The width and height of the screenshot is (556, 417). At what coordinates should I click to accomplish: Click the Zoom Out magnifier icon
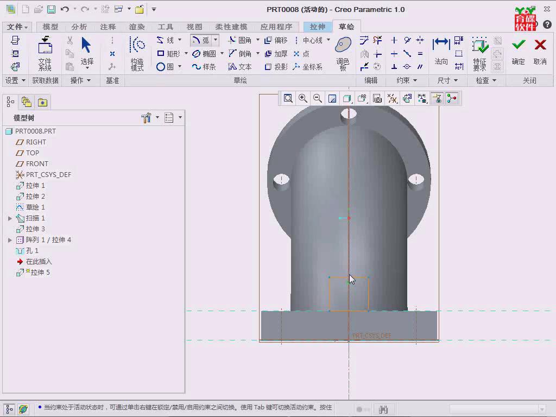tap(317, 99)
